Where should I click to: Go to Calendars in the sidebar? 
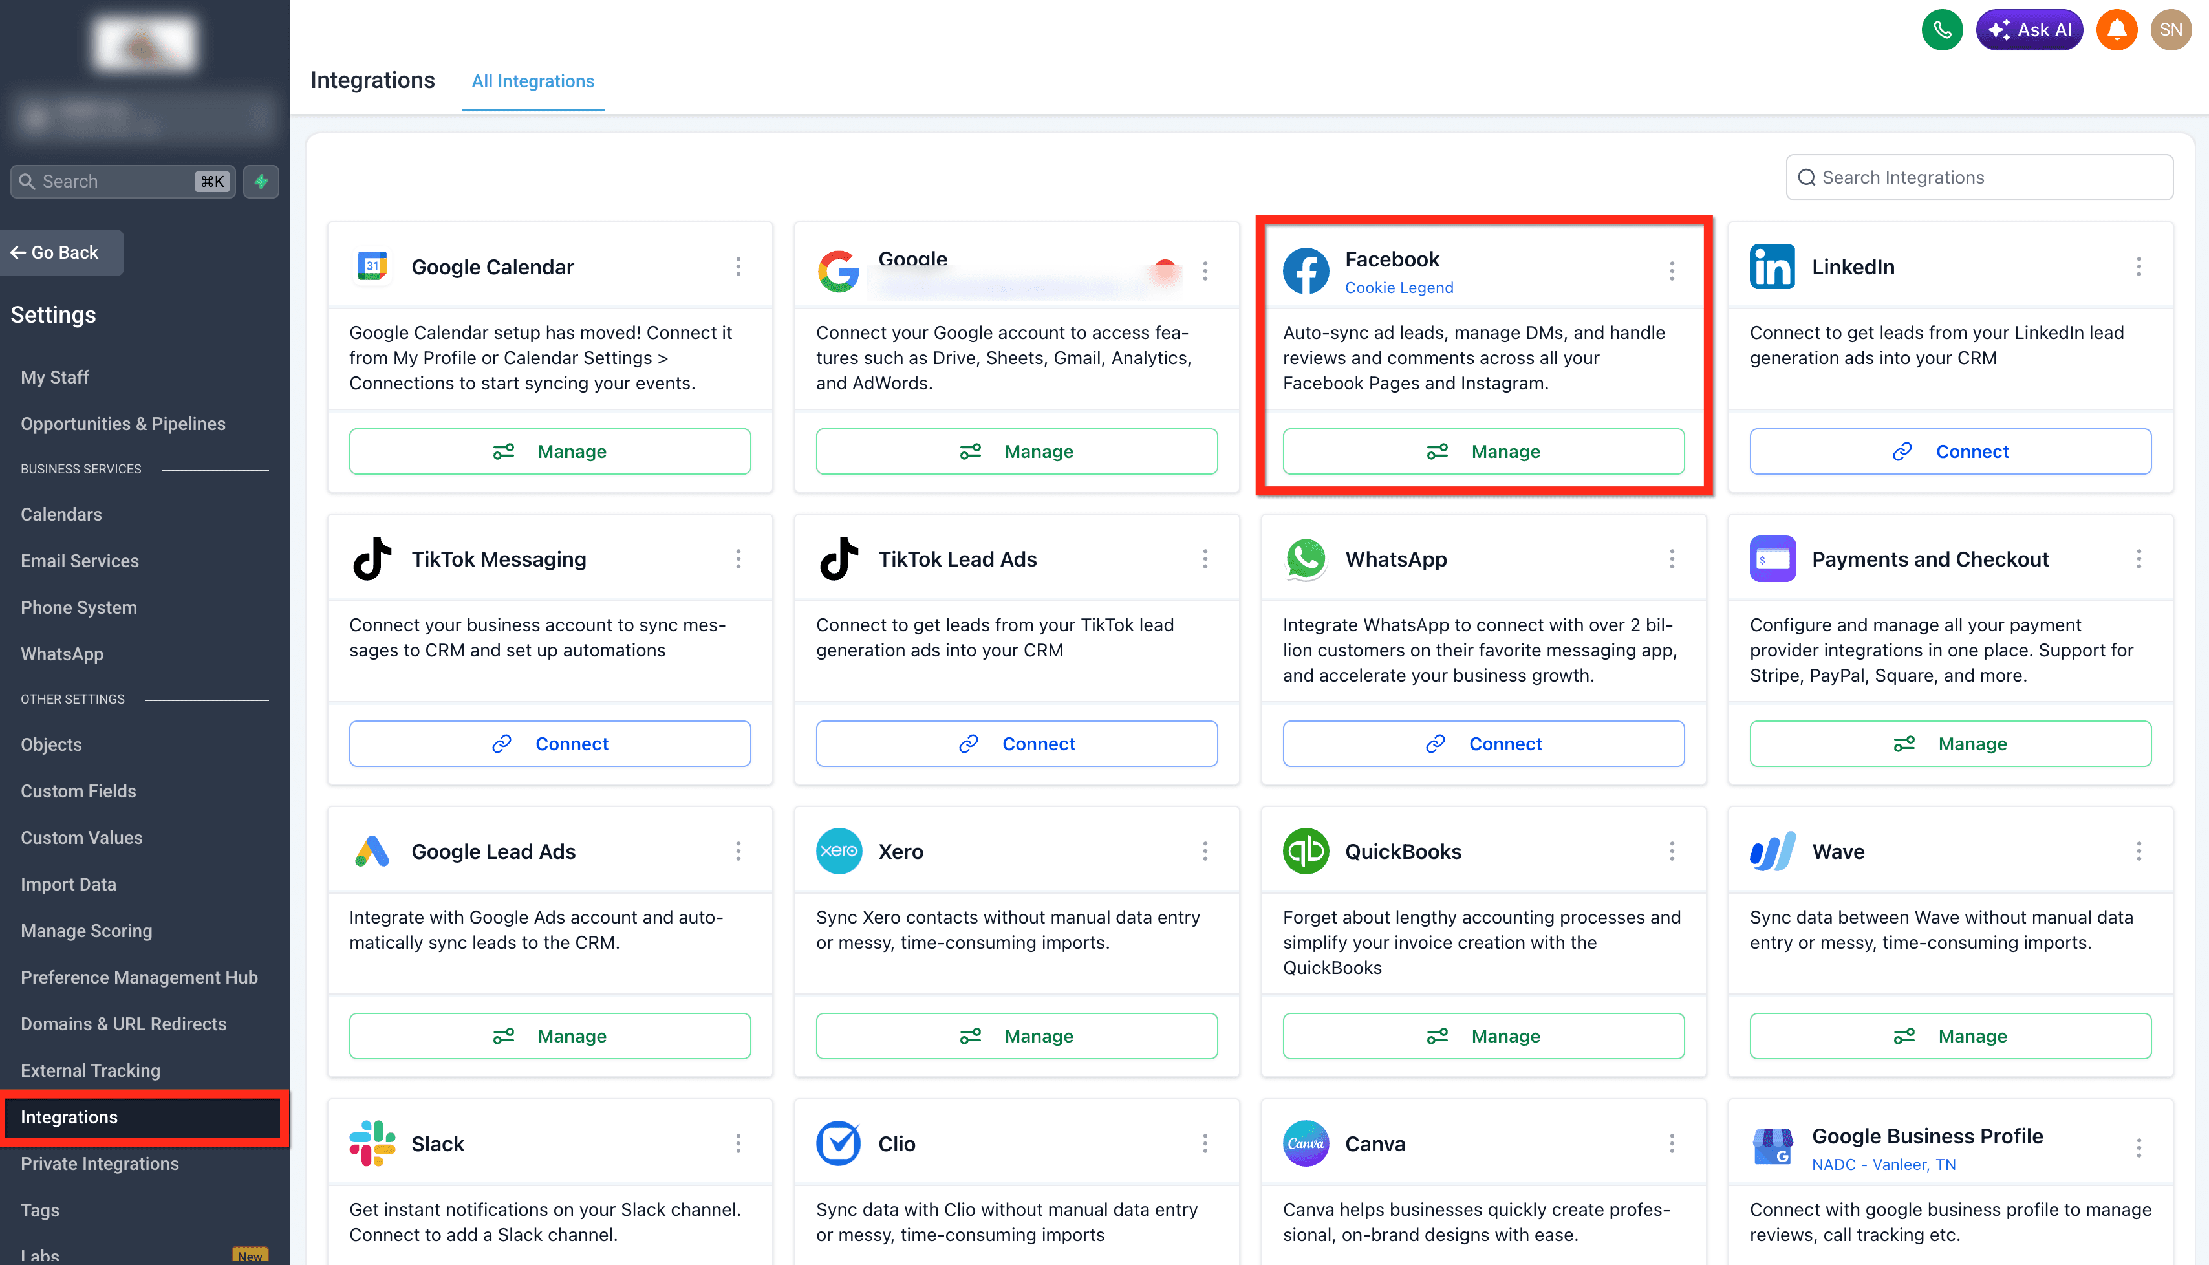61,514
